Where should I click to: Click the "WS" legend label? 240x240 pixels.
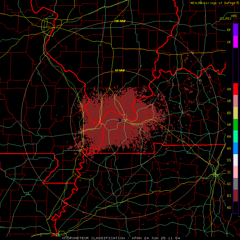(229, 148)
